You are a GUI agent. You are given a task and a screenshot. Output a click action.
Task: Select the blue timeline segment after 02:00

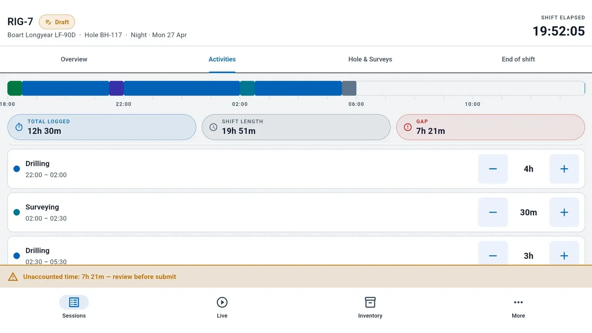click(298, 88)
